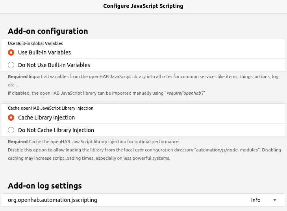The height and width of the screenshot is (211, 287).
Task: Pick 'Do Not Cache Library Injection' radio option
Action: point(11,130)
